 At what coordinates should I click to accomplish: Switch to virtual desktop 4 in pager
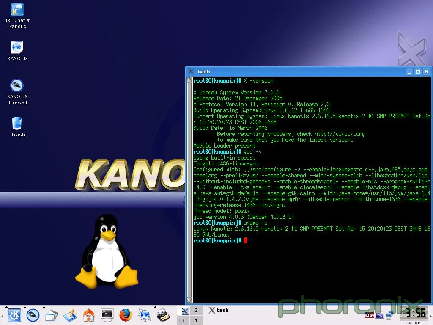[x=196, y=320]
